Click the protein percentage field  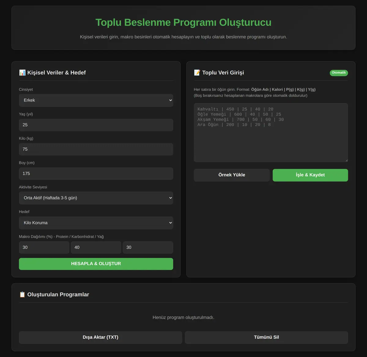click(44, 247)
